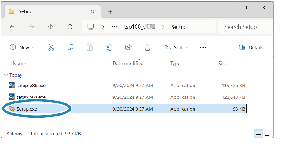Switch to large thumbnails view layout

click(x=267, y=133)
